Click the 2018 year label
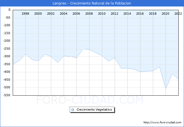The image size is (184, 127). tap(153, 14)
